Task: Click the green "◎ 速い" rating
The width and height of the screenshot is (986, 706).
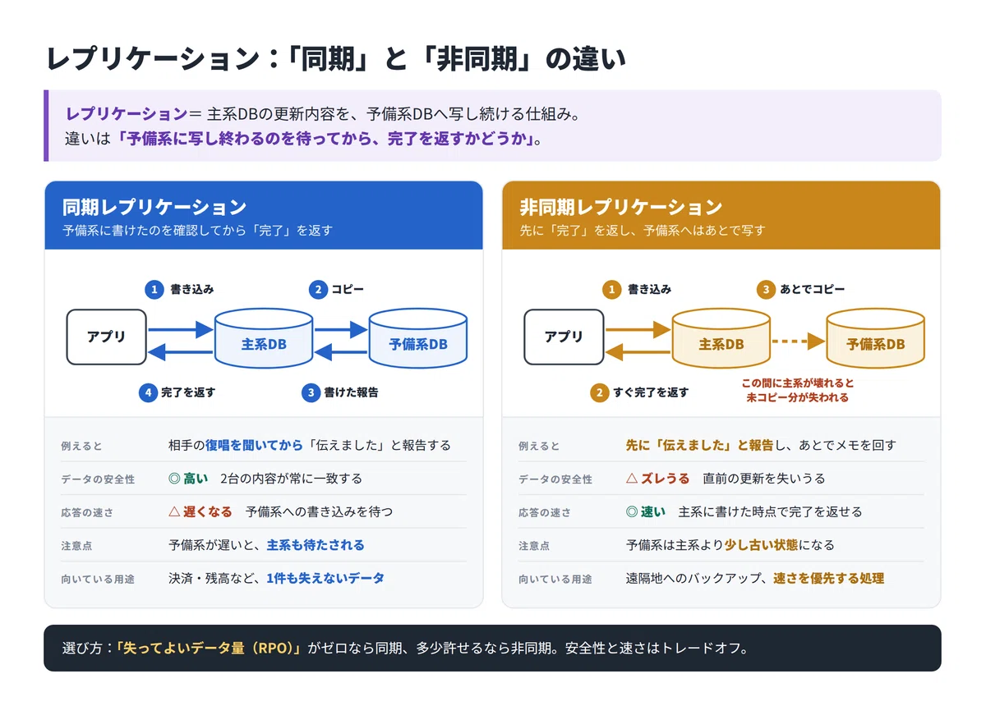Action: (646, 511)
